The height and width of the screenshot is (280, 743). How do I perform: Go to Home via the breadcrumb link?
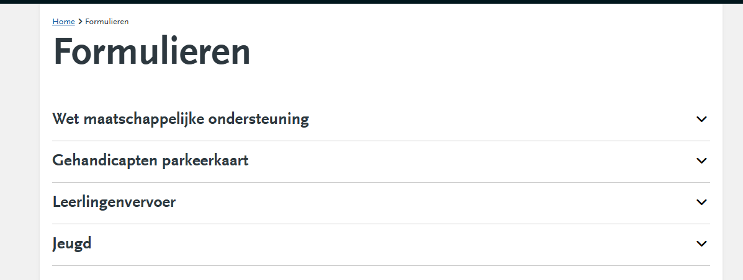pos(63,22)
